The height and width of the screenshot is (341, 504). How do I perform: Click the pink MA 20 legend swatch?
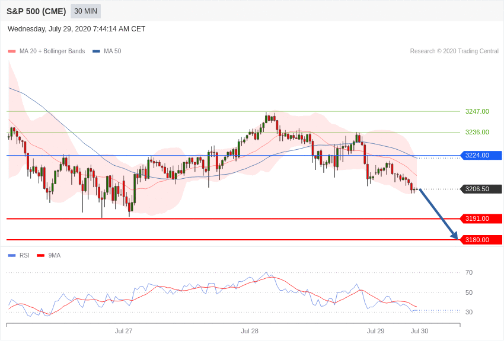tap(12, 51)
